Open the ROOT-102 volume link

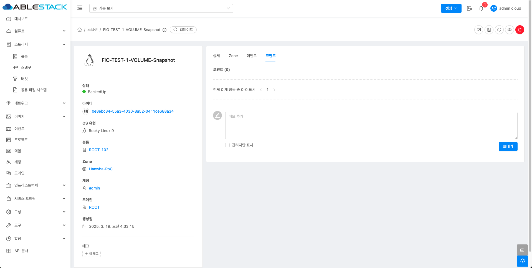pos(98,150)
